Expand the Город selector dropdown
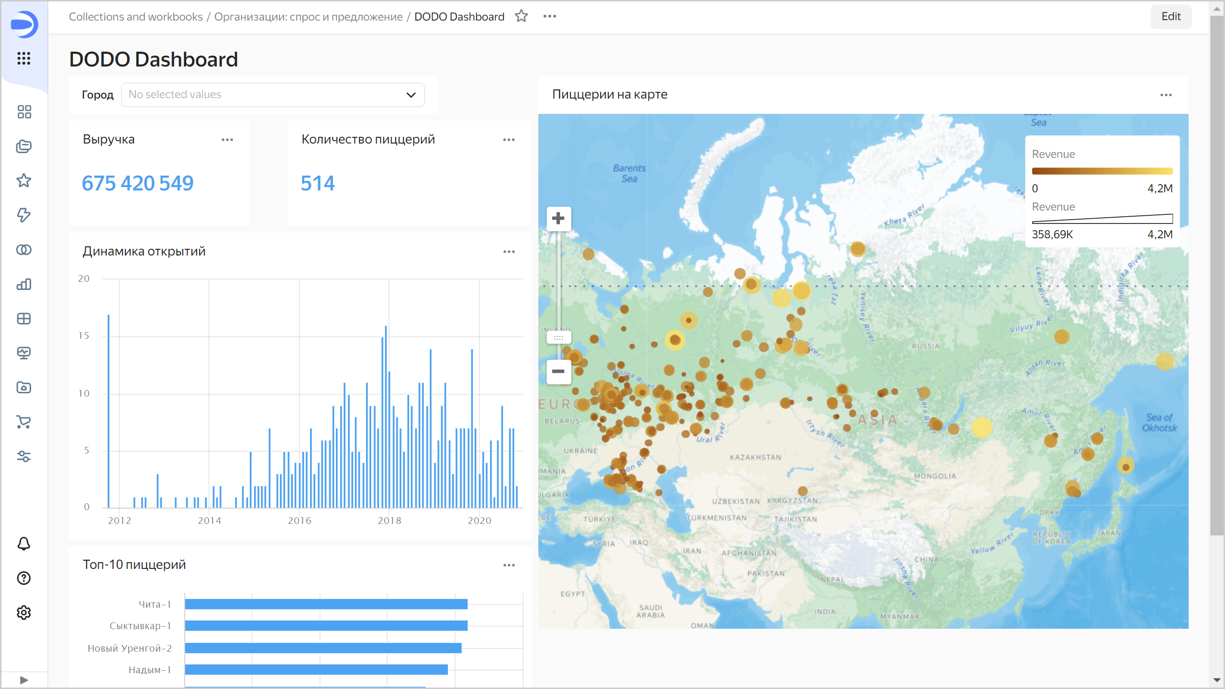 click(273, 95)
